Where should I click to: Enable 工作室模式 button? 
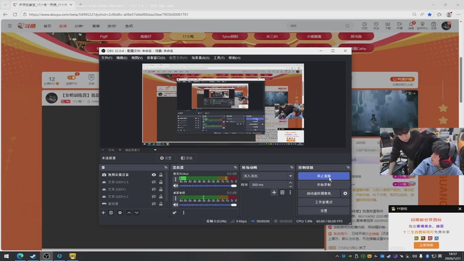324,202
